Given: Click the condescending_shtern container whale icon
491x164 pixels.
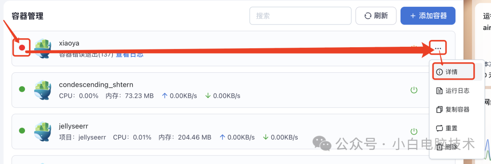Looking at the screenshot, I should [x=43, y=90].
